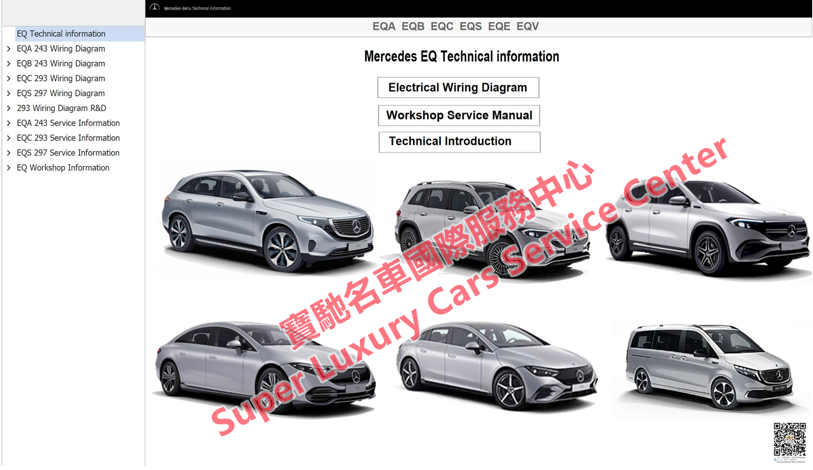Expand the EQB 243 Wiring Diagram node
This screenshot has width=813, height=470.
[8, 63]
